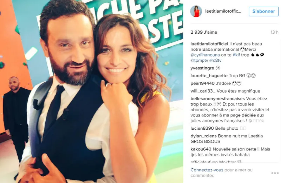Click the main selfie photo
The width and height of the screenshot is (281, 183).
tap(92, 91)
